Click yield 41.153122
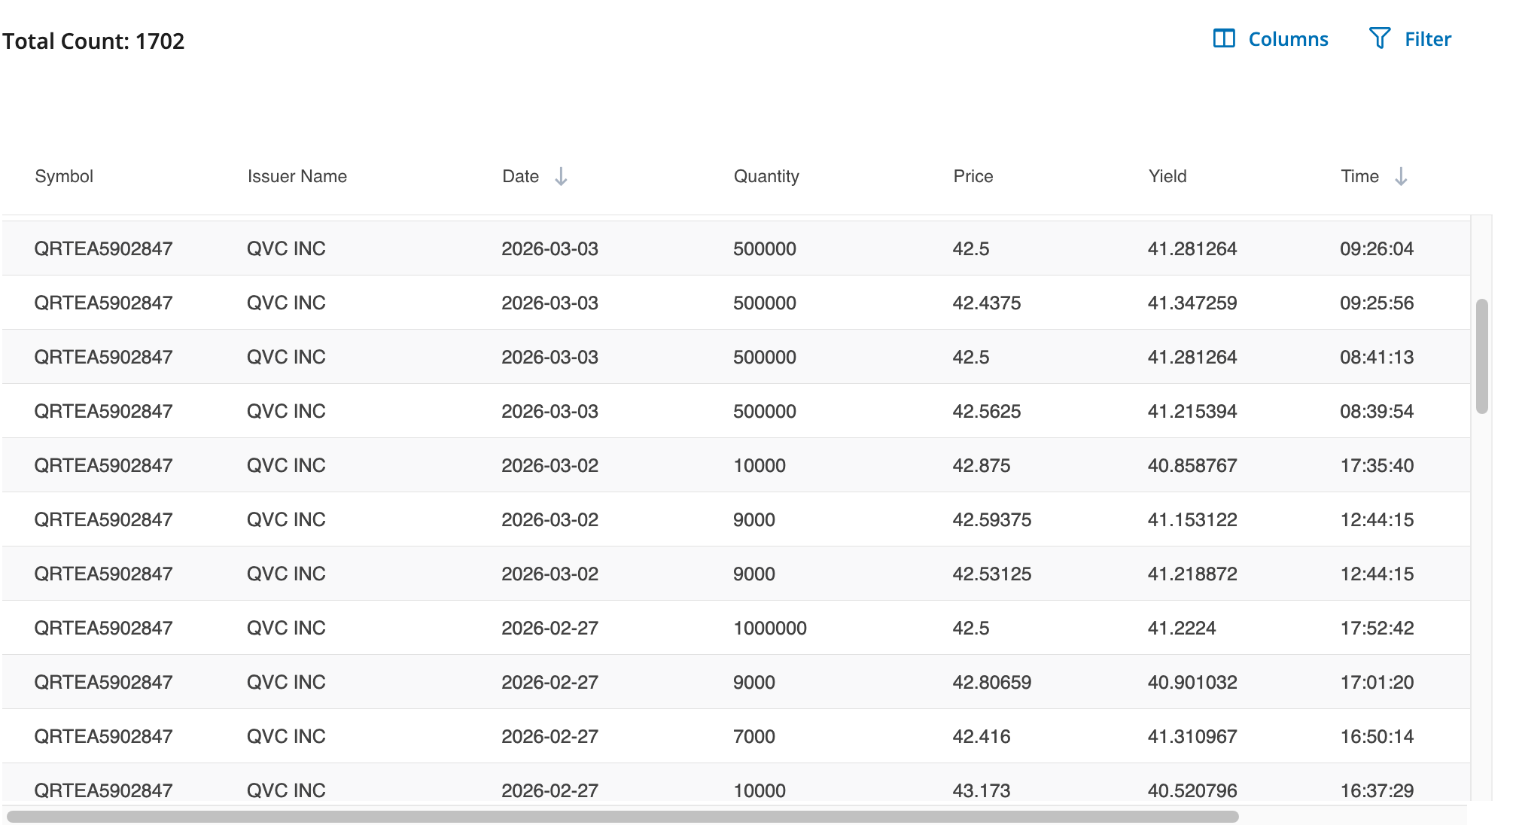Image resolution: width=1516 pixels, height=825 pixels. [x=1192, y=519]
